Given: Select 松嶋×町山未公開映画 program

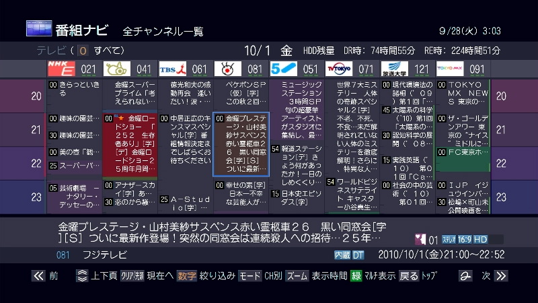Looking at the screenshot, I should pos(463,206).
